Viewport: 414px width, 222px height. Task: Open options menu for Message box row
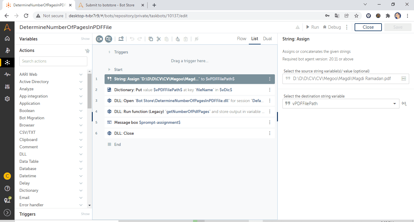[270, 122]
